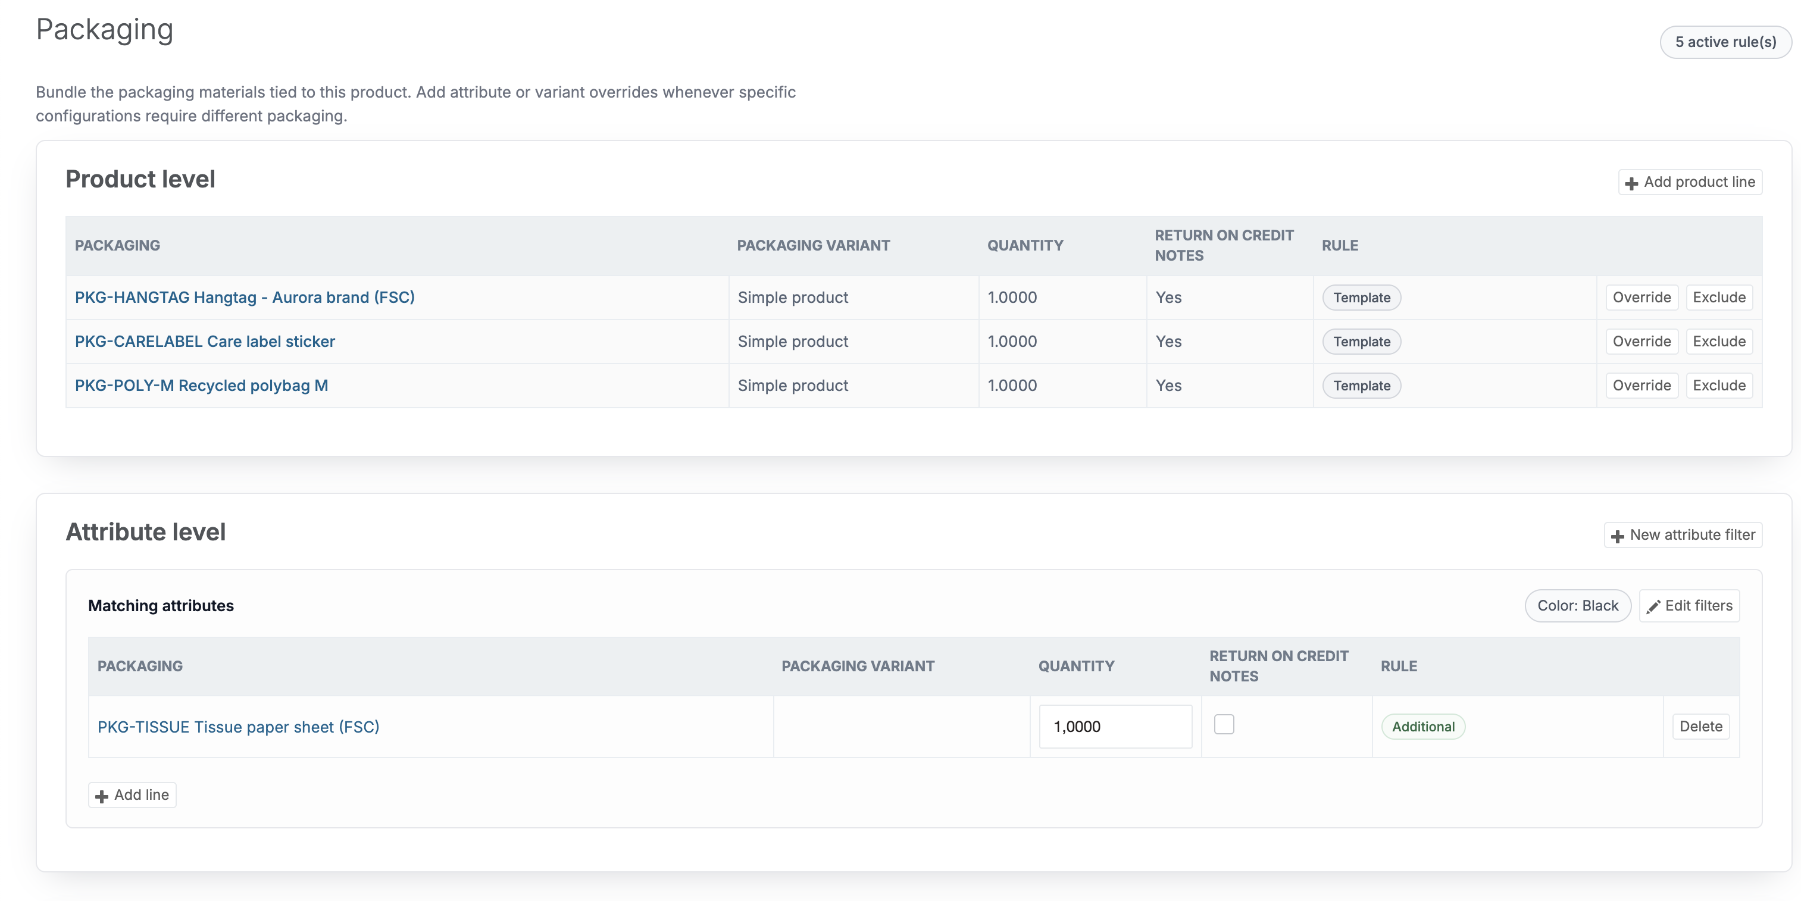Toggle Return on credit notes checkbox for PKG-TISSUE
The image size is (1801, 901).
1224,724
